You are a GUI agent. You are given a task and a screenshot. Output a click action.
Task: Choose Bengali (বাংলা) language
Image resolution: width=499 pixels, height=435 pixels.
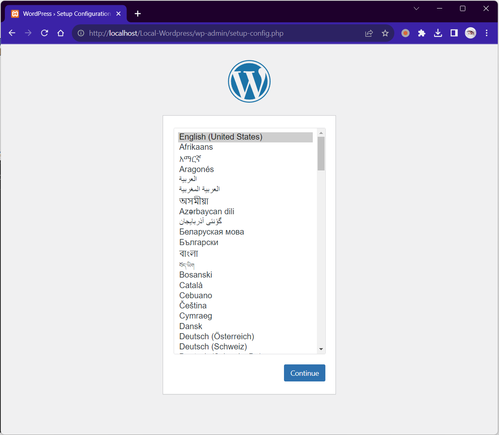click(x=245, y=254)
